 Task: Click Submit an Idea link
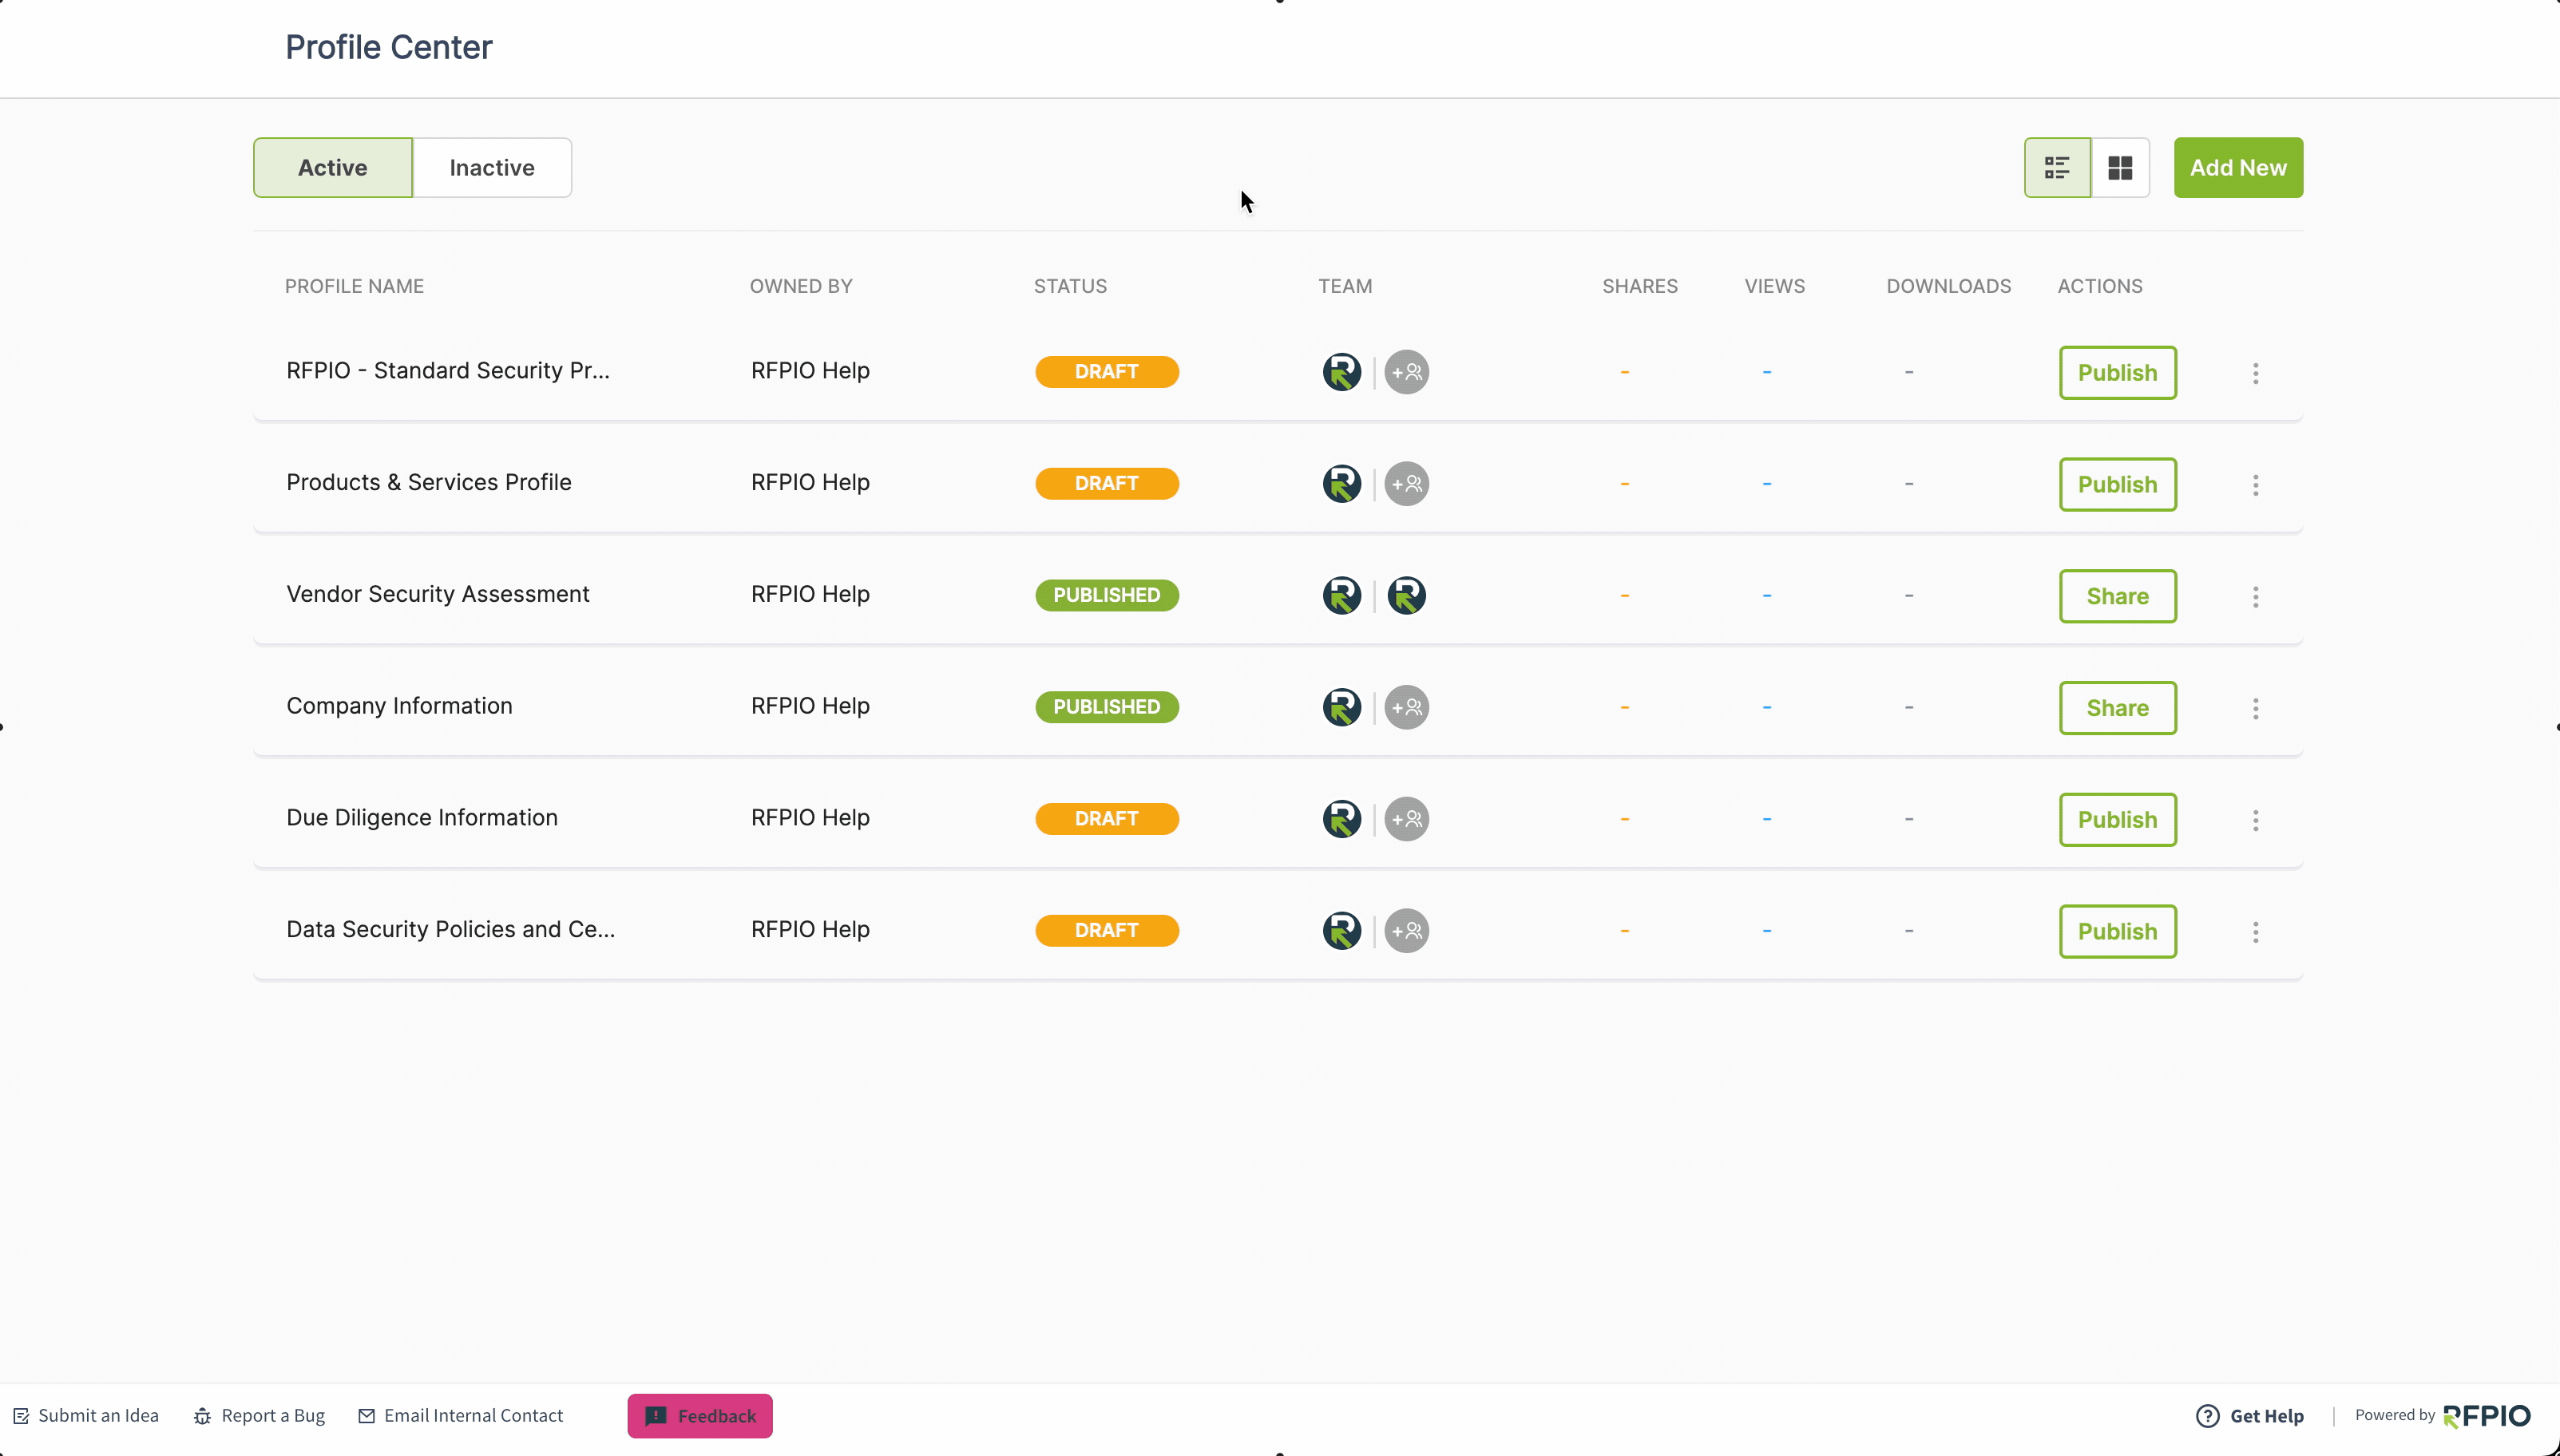click(x=86, y=1416)
